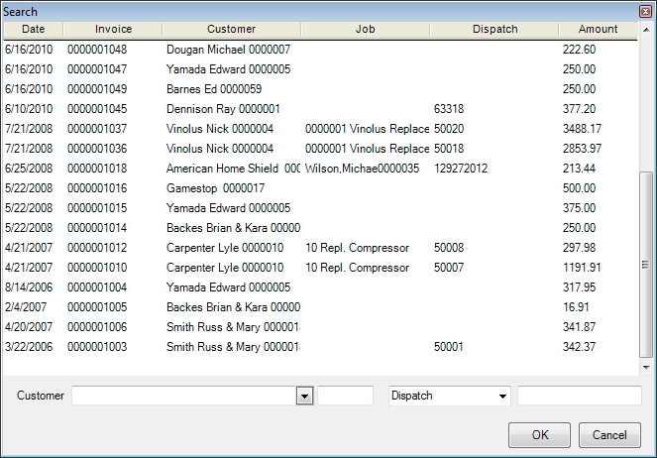Select the 2/4/2007 date row
Image resolution: width=657 pixels, height=458 pixels.
pyautogui.click(x=320, y=307)
